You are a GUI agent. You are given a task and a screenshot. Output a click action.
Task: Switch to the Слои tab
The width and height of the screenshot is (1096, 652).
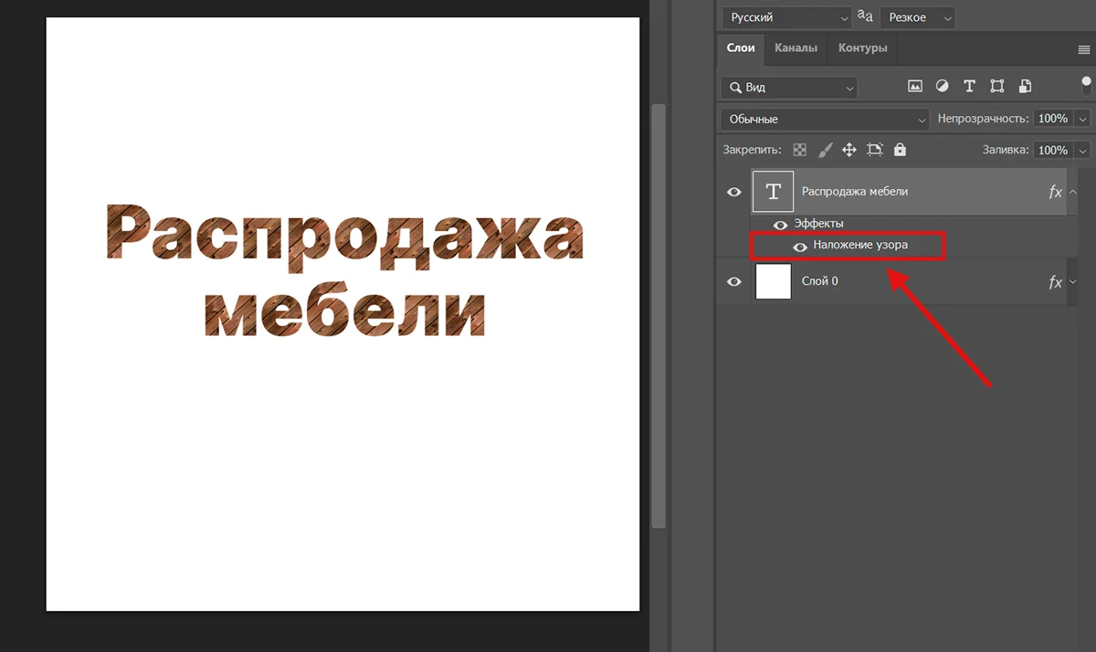point(741,48)
